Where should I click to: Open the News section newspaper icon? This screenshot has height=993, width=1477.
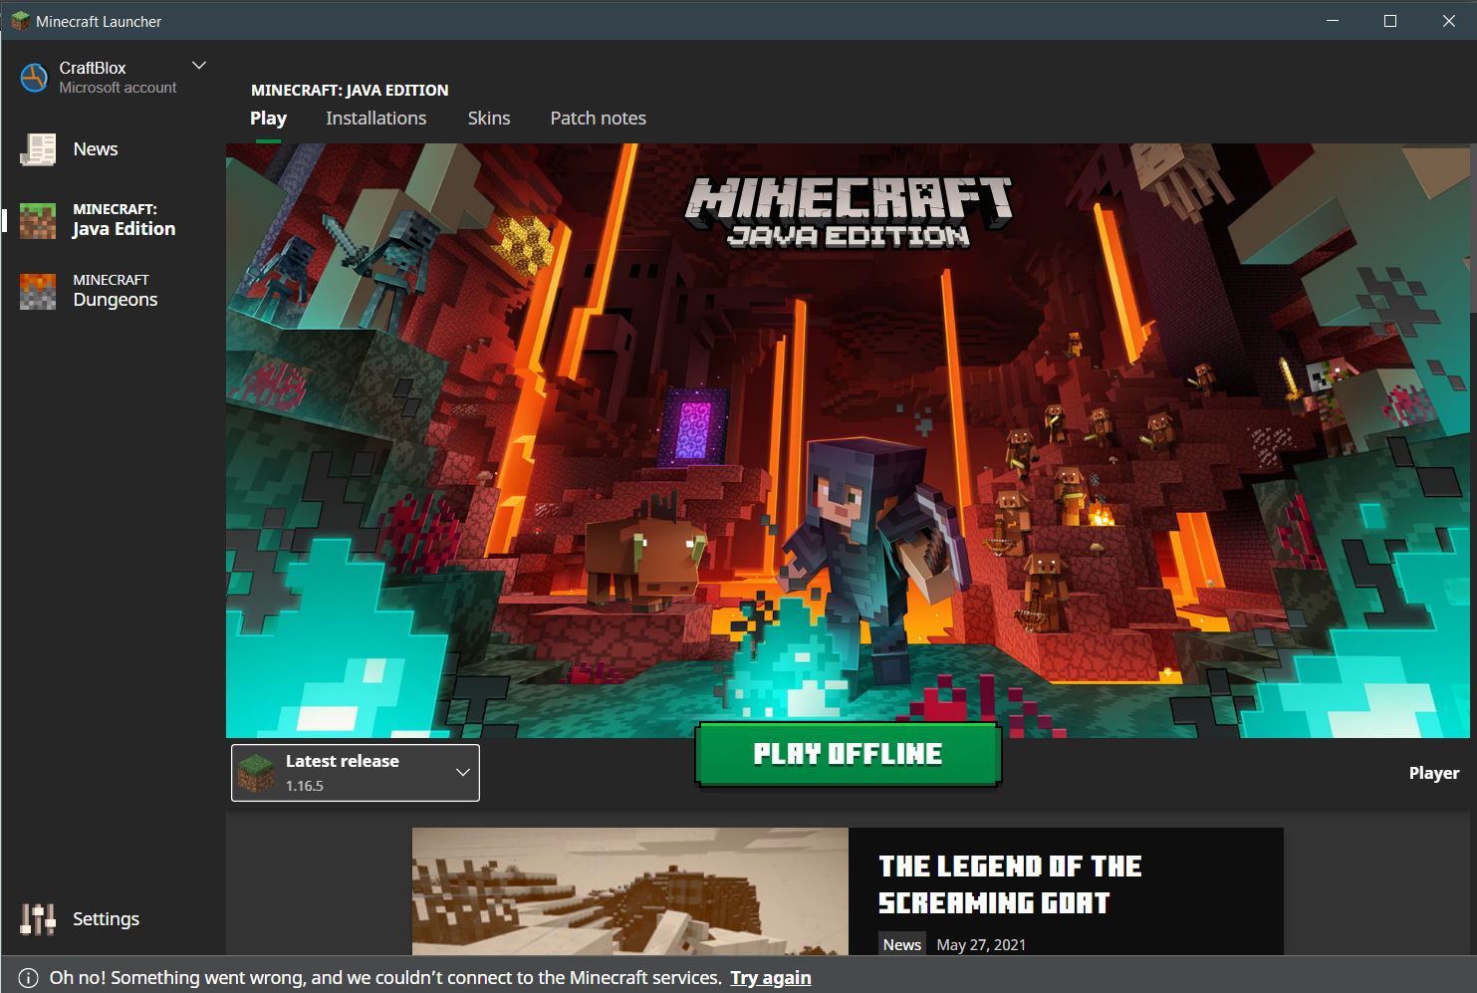tap(38, 149)
